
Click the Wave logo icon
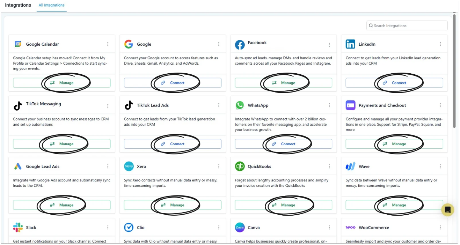click(350, 166)
